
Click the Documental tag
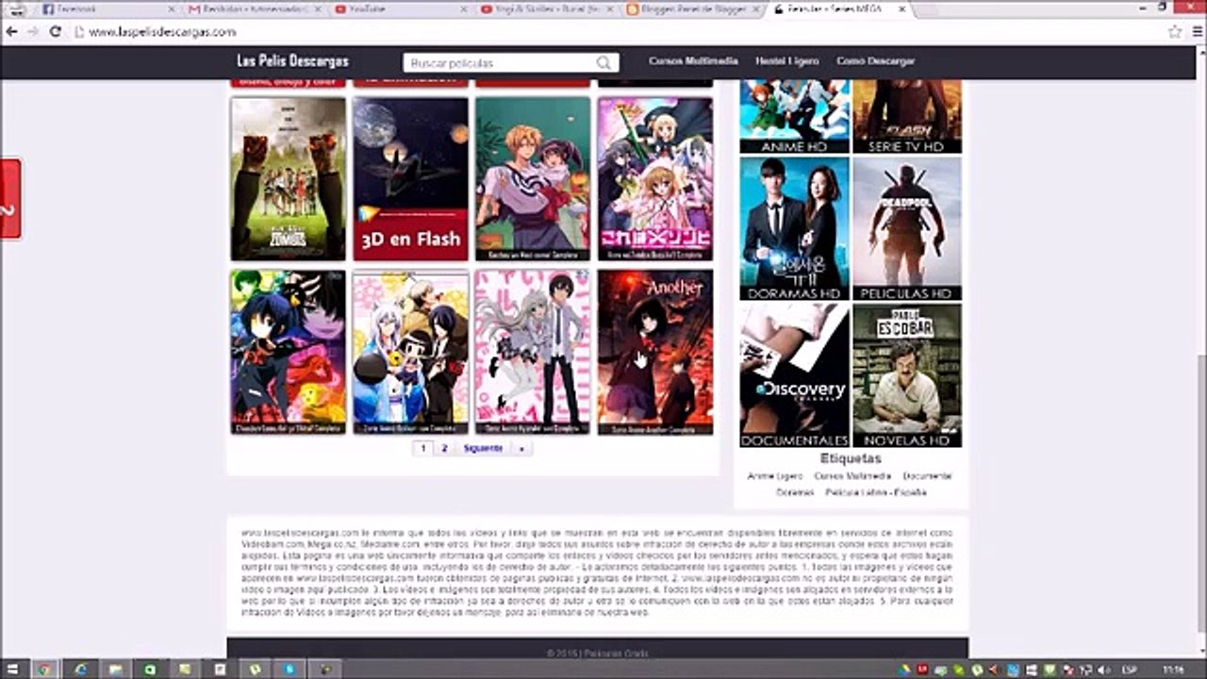927,476
